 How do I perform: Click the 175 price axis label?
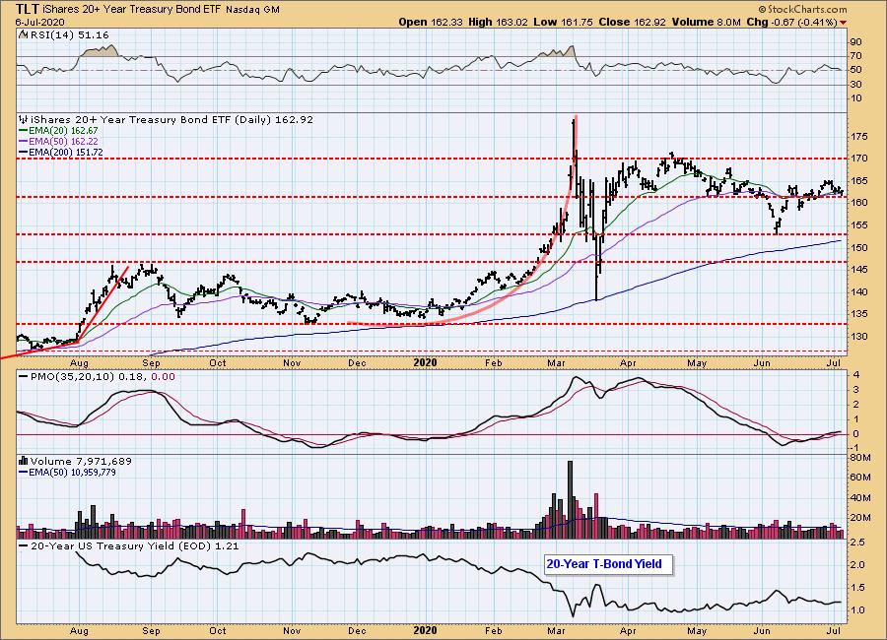tap(859, 136)
